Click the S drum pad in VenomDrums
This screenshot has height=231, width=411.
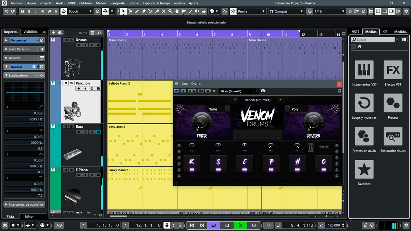[218, 163]
